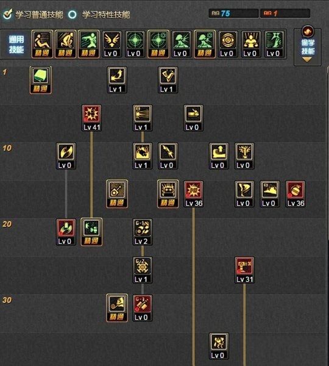Viewport: 329px width, 366px height.
Task: Select the G-2 skill at Lv 1
Action: click(143, 270)
